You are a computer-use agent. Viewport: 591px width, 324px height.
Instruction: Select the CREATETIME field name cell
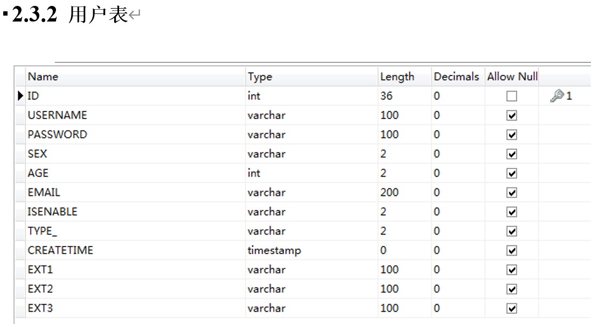[x=136, y=250]
